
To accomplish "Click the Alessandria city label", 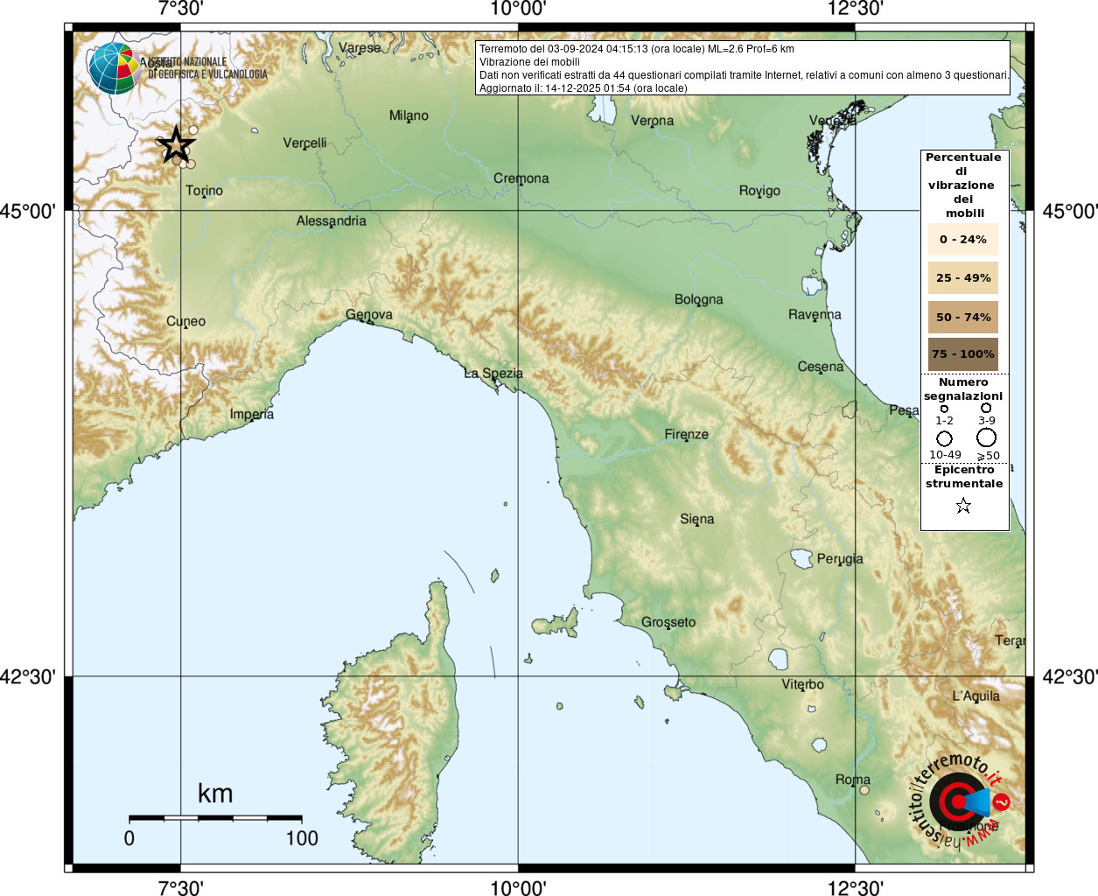I will (331, 220).
